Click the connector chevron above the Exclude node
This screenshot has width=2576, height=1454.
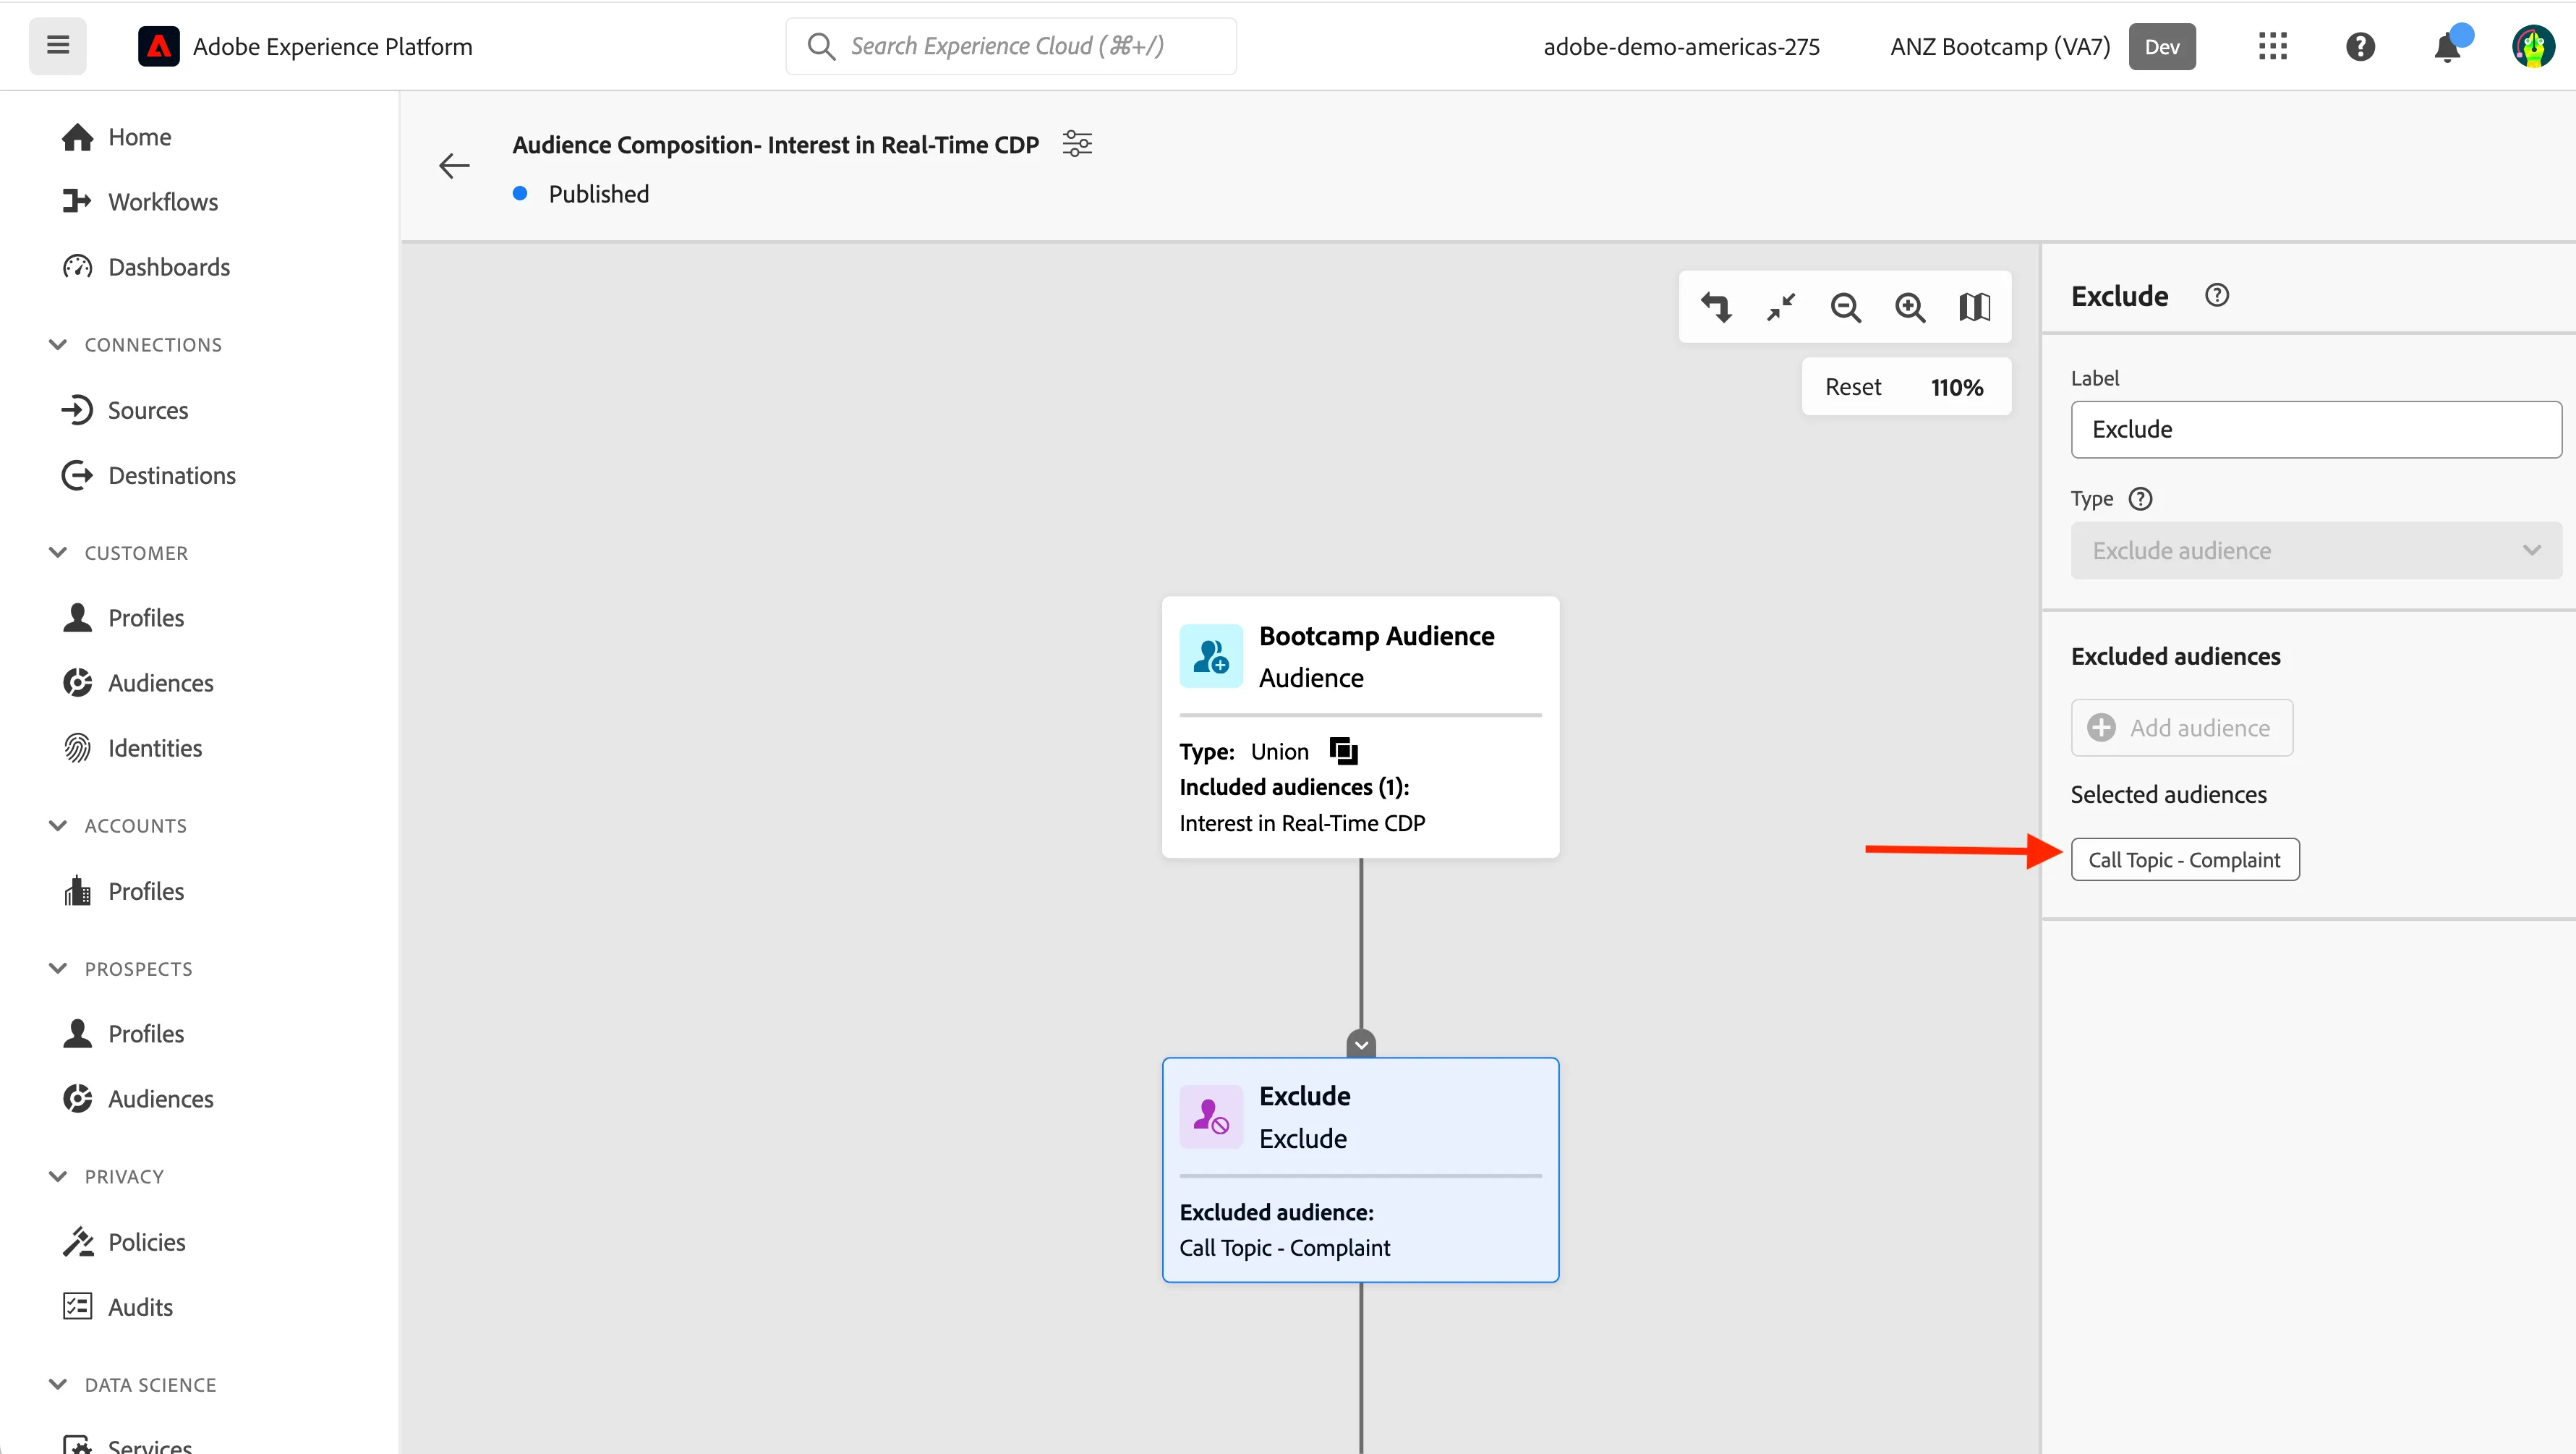[1361, 1045]
